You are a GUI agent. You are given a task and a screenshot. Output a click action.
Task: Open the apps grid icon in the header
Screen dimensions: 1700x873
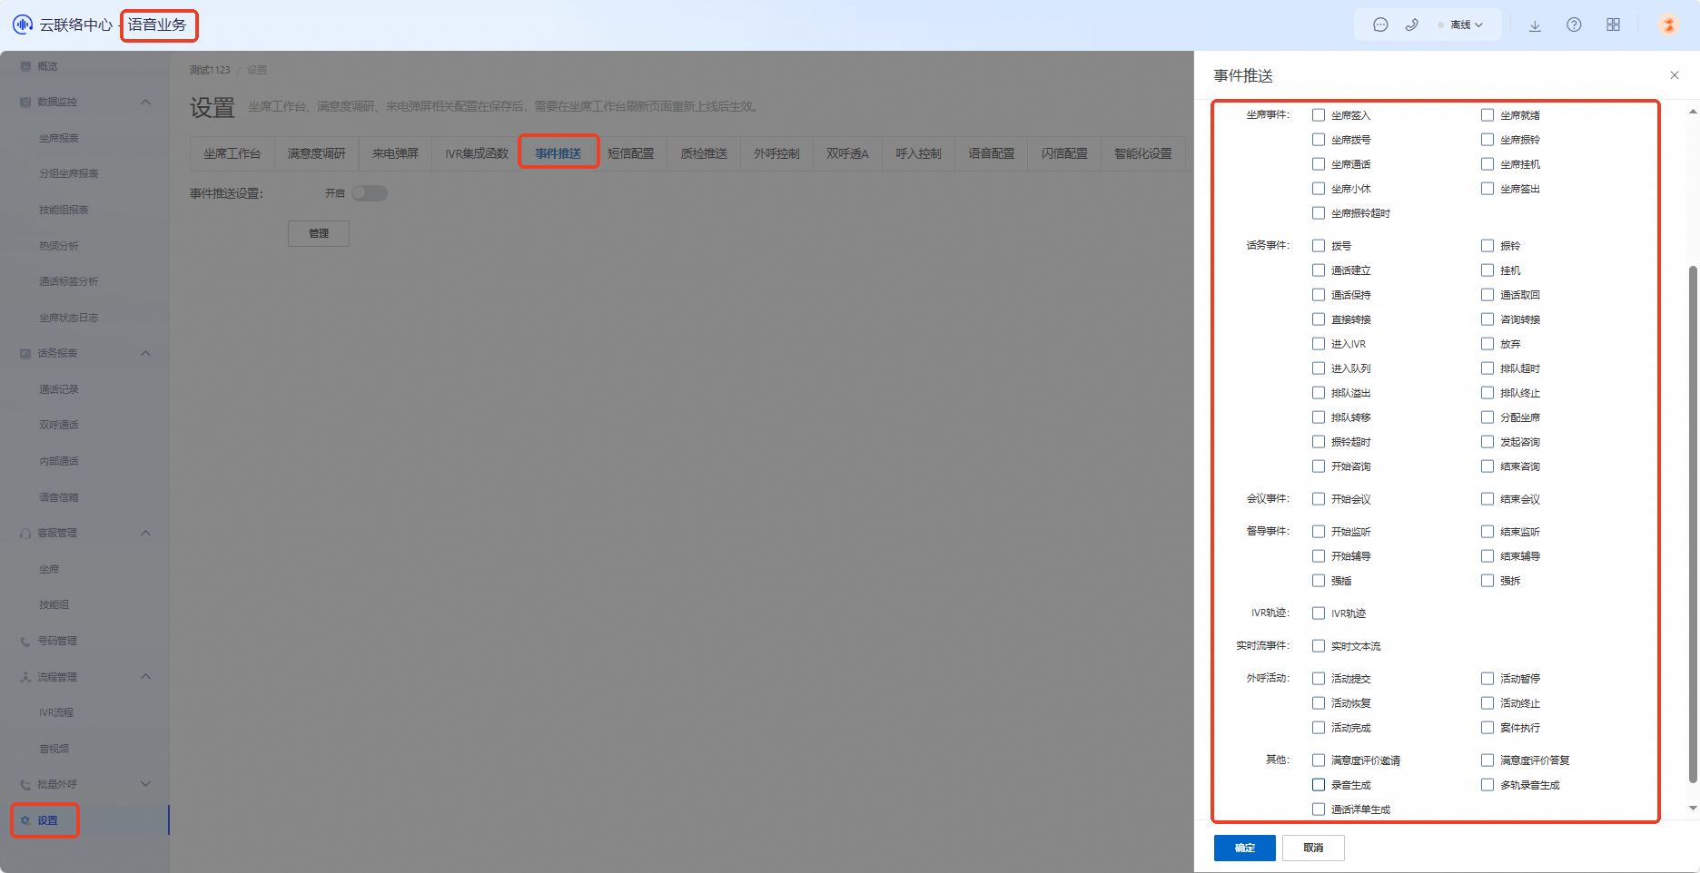pyautogui.click(x=1613, y=25)
